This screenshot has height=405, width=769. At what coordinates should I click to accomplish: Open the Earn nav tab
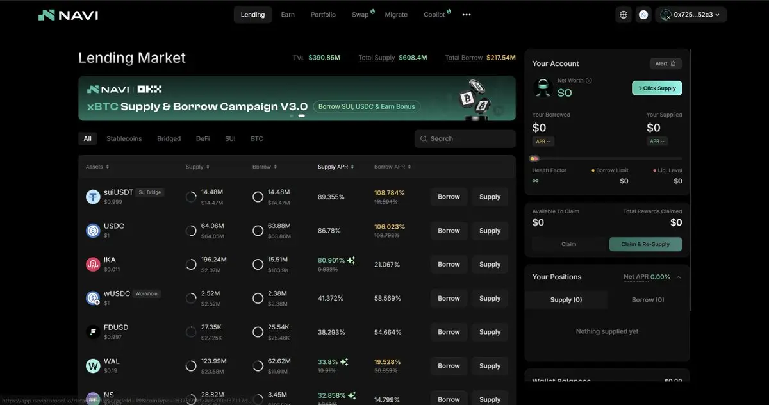pos(288,15)
